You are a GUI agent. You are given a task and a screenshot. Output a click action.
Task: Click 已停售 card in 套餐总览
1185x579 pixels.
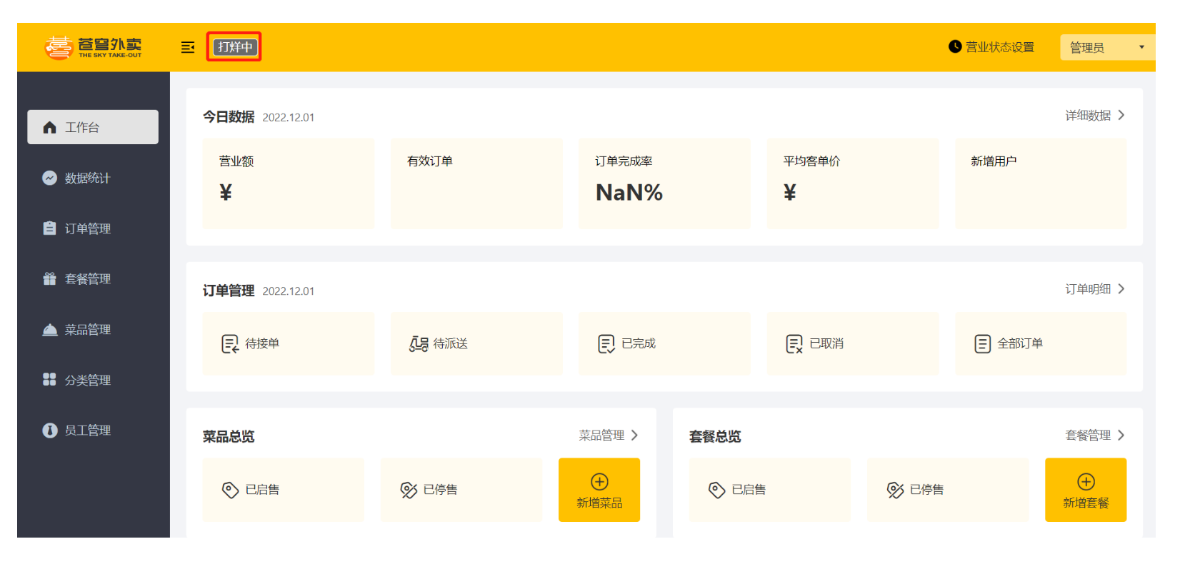(x=948, y=490)
